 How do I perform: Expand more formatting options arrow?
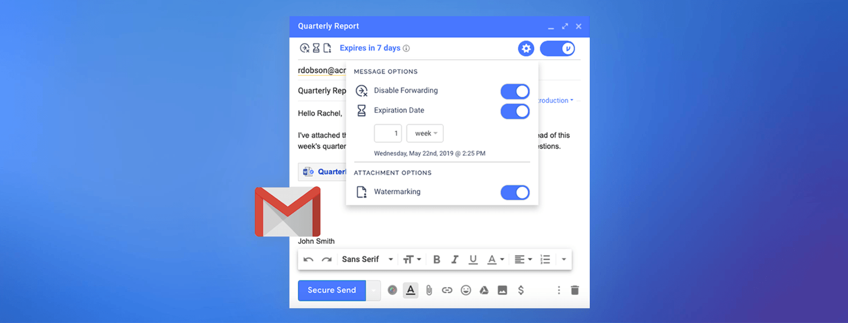click(x=564, y=259)
